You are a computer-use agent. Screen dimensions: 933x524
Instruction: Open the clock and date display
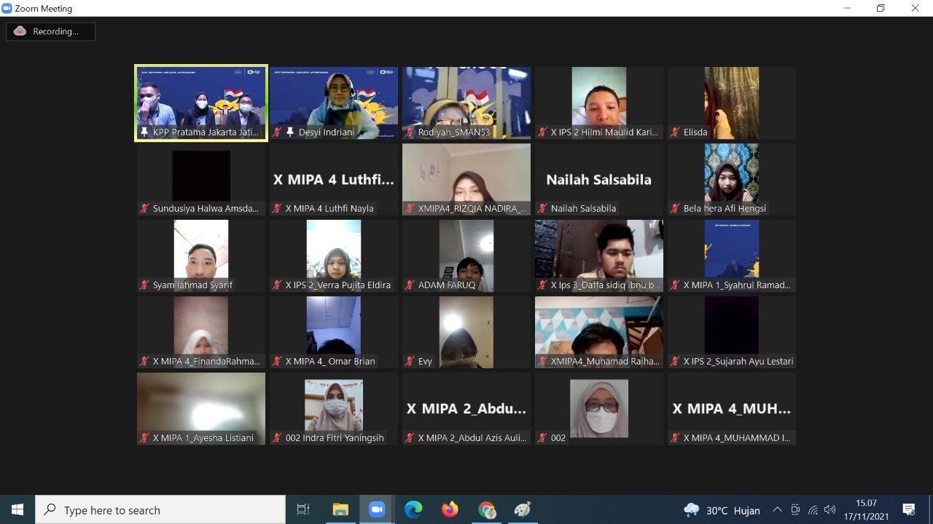866,509
